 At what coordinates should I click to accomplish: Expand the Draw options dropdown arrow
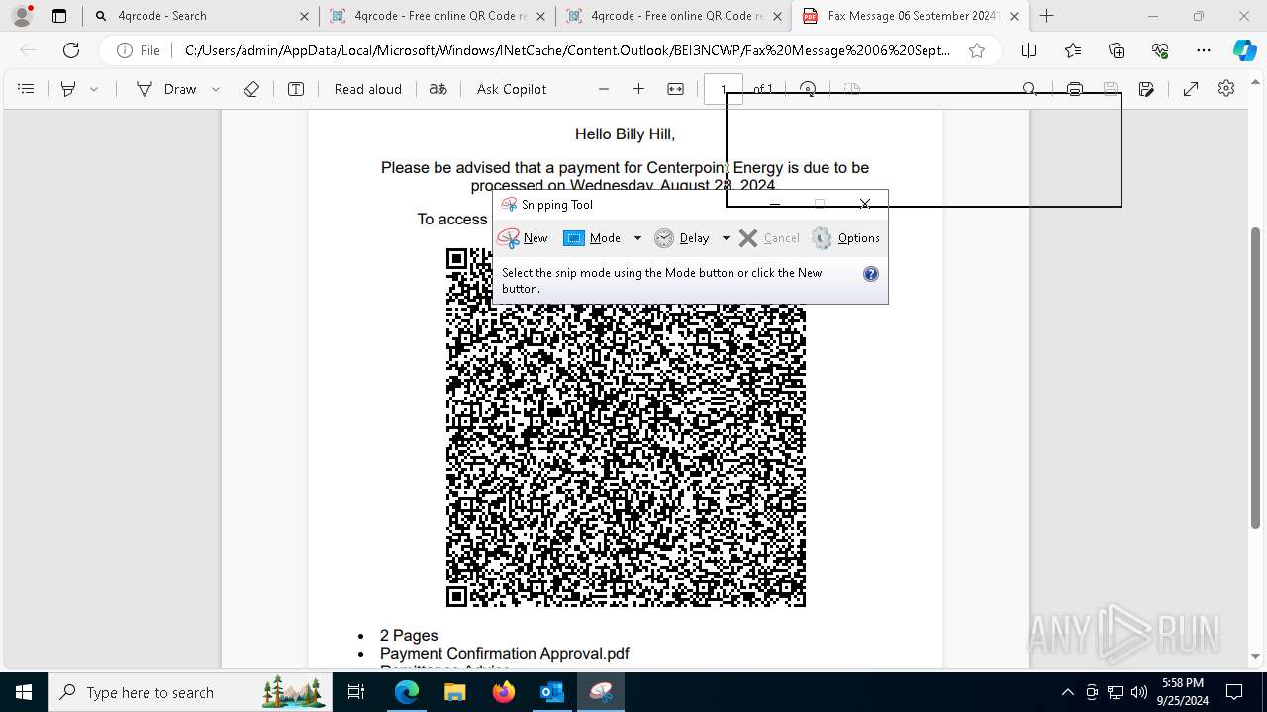(x=216, y=89)
